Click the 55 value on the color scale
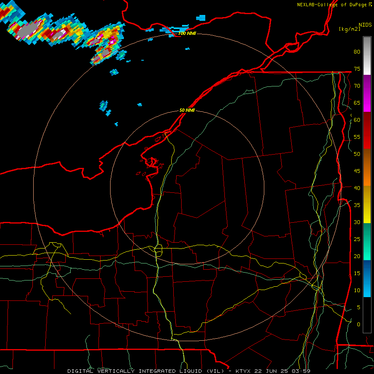This screenshot has width=374, height=374. point(357,137)
